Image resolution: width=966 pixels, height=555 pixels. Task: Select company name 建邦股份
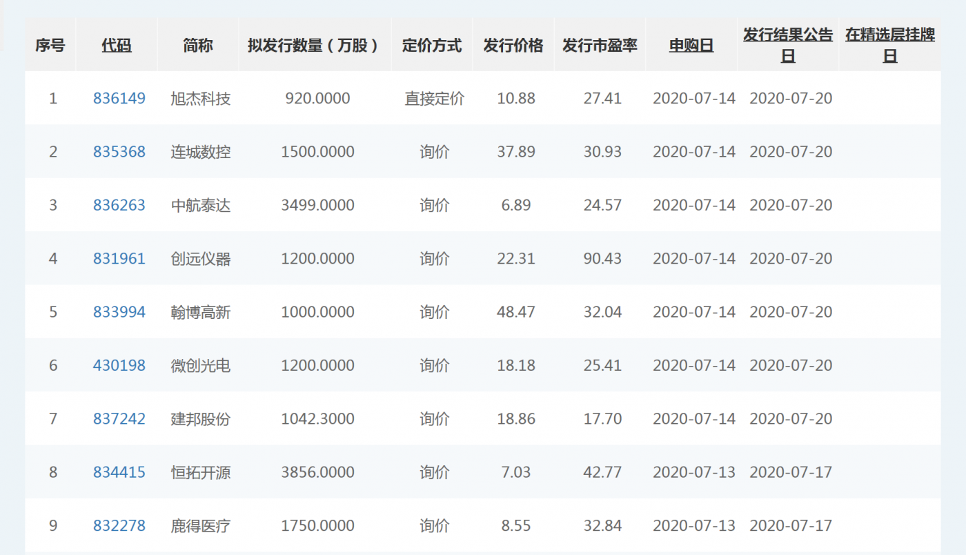[200, 419]
